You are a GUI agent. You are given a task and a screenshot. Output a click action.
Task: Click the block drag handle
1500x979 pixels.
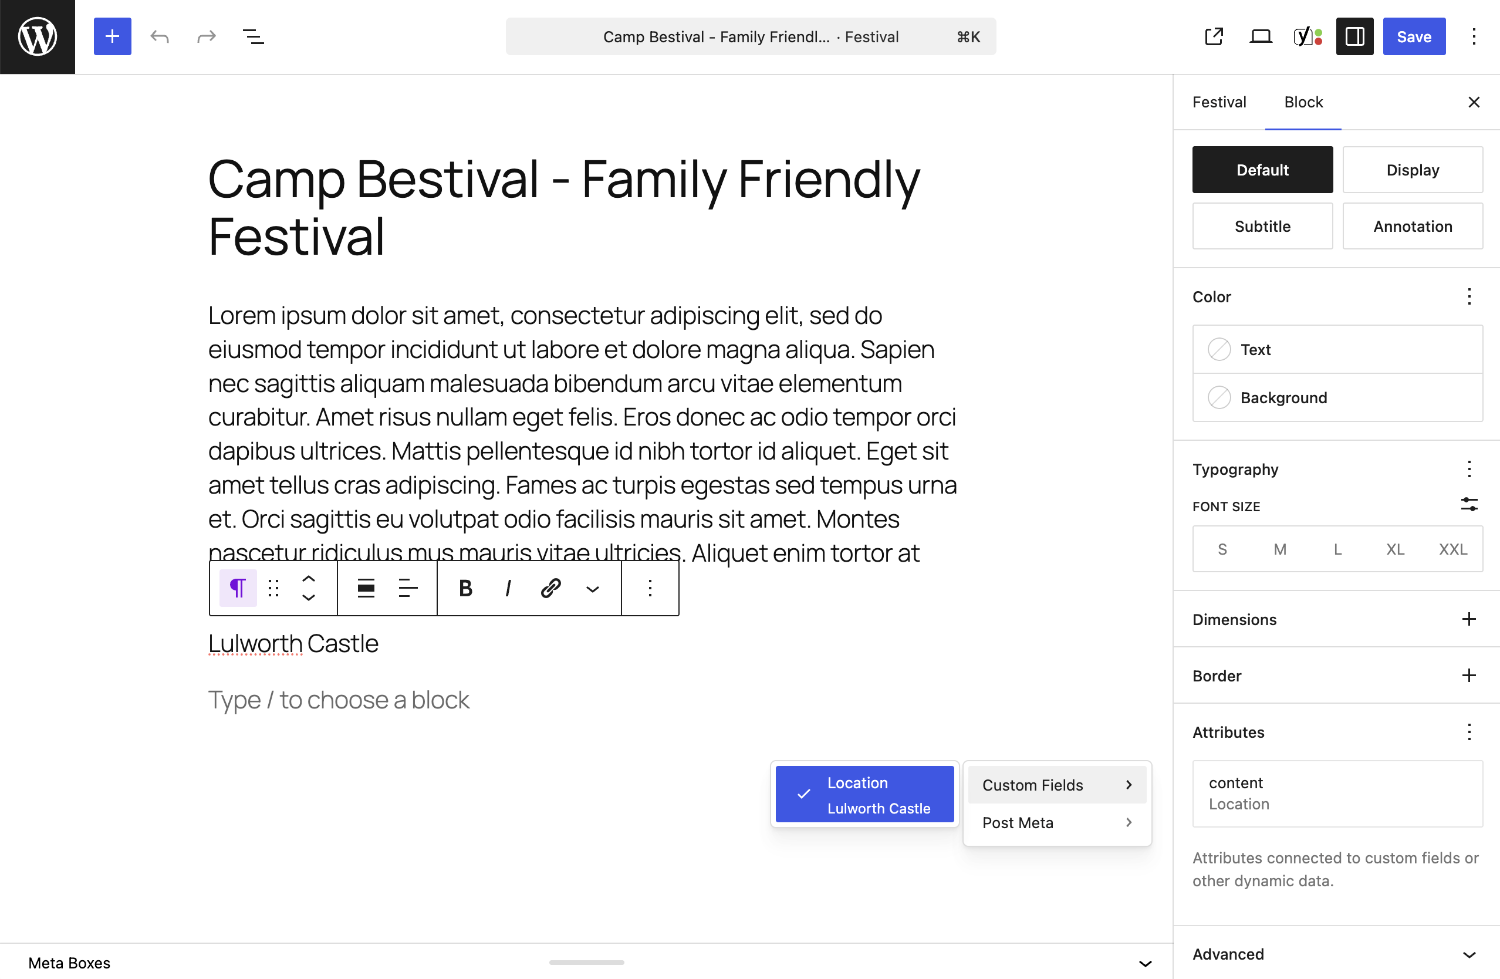click(273, 588)
